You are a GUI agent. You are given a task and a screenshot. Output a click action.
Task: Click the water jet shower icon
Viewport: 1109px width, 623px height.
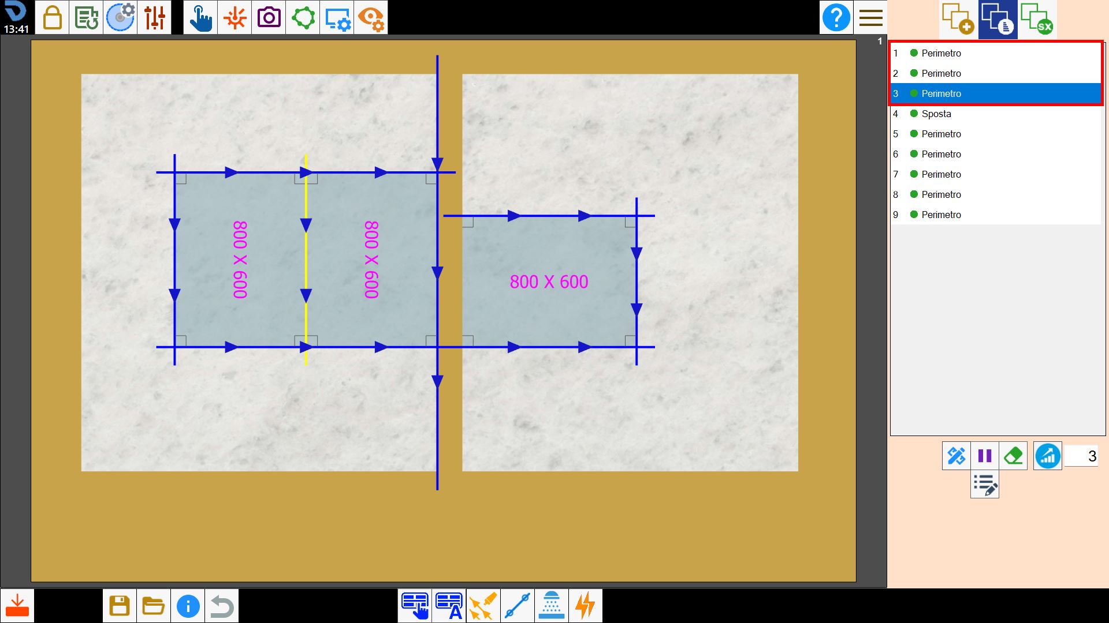click(552, 606)
